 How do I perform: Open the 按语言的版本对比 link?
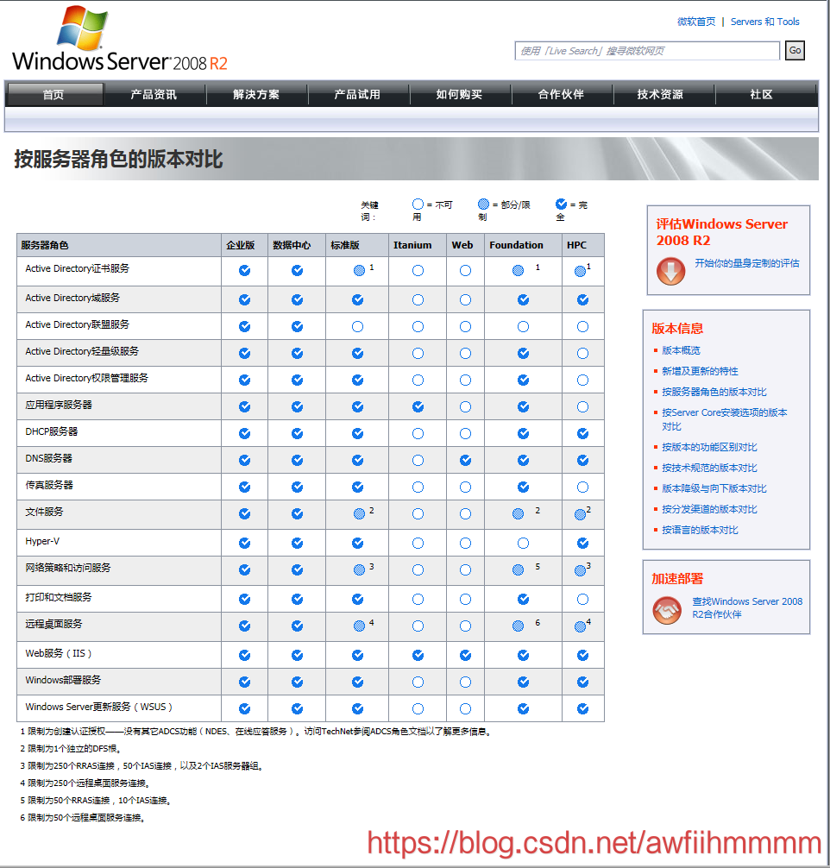[x=700, y=530]
